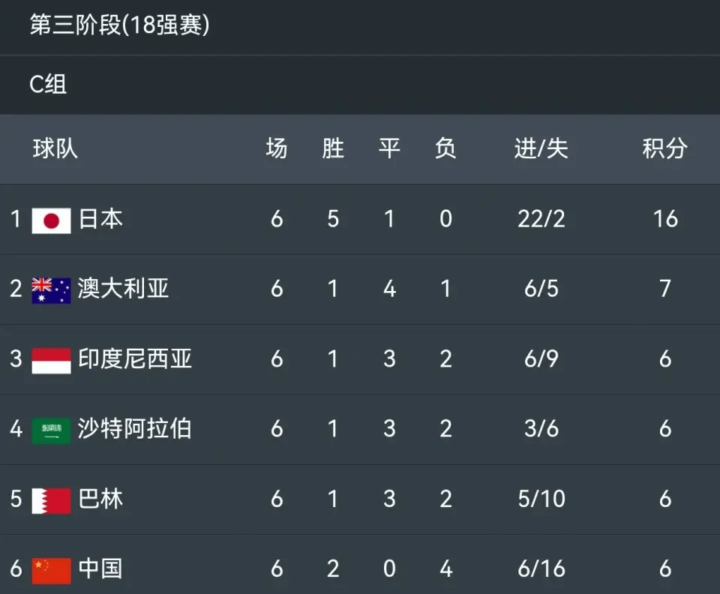Click the Australia flag icon
The image size is (720, 594).
tap(51, 290)
